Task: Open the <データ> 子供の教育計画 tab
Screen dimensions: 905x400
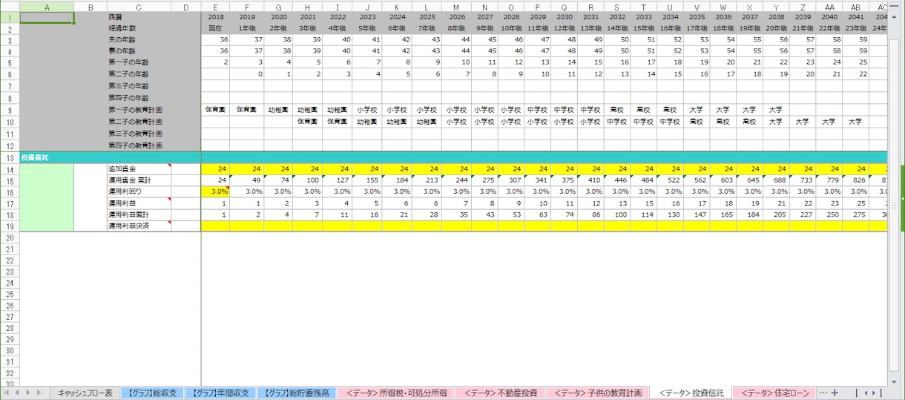Action: [x=599, y=393]
